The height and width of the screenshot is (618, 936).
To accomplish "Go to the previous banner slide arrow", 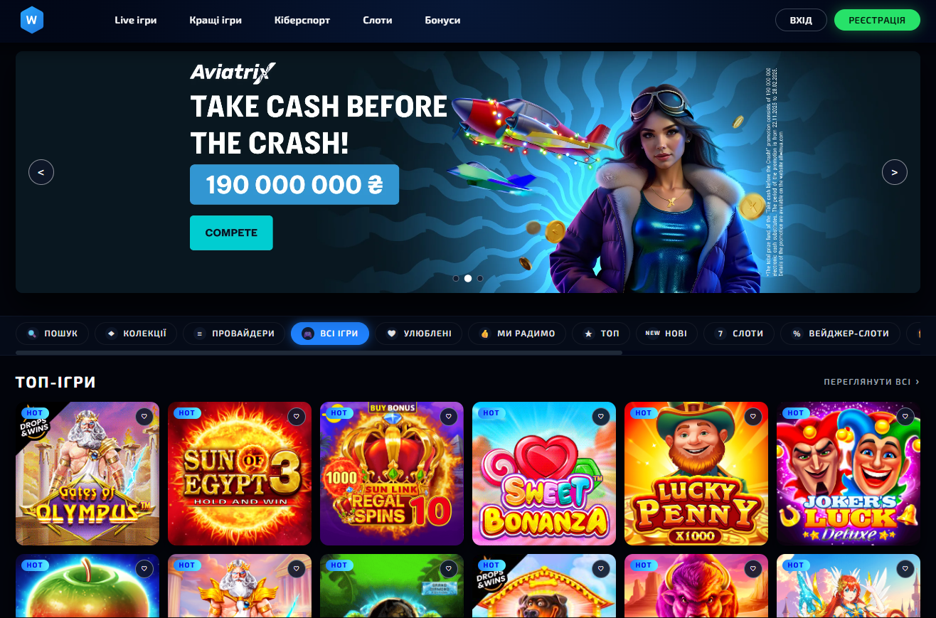I will tap(41, 172).
